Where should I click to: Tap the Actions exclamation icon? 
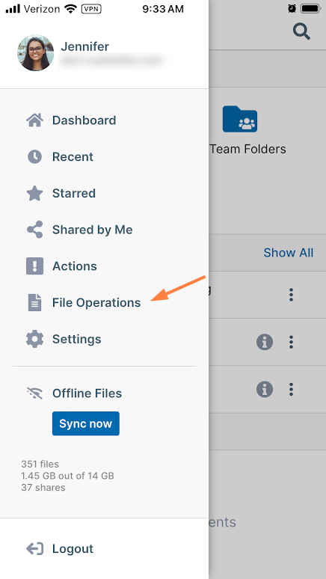point(34,266)
